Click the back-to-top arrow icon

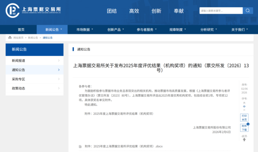pos(244,140)
